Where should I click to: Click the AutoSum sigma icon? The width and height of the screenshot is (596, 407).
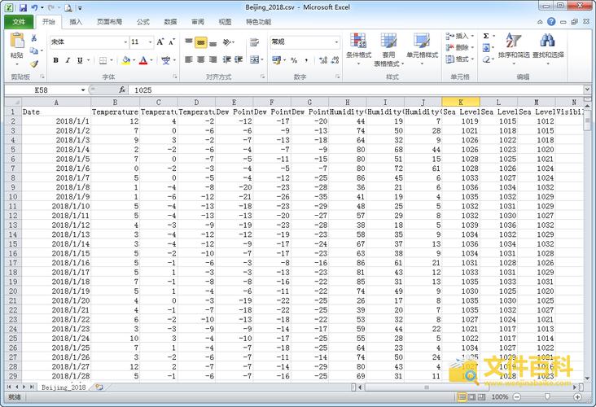[486, 36]
